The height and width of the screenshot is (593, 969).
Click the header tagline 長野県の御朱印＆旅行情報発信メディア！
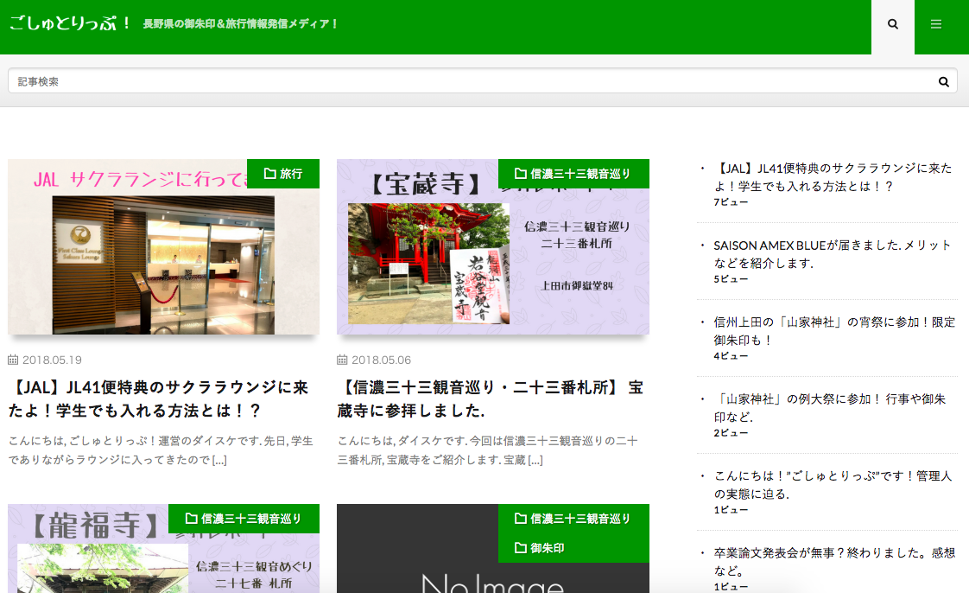240,24
